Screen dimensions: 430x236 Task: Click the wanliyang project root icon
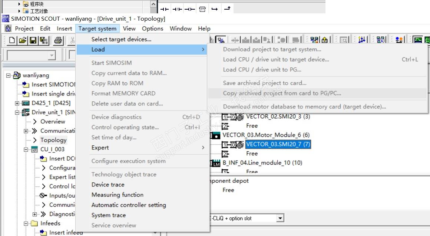point(17,75)
